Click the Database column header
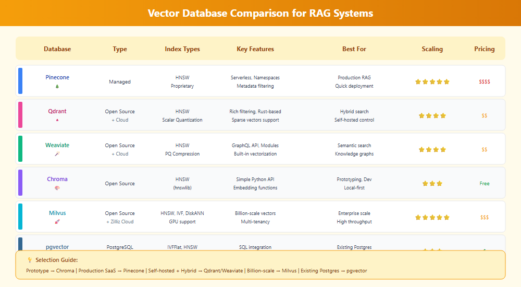The width and height of the screenshot is (521, 287). click(x=57, y=49)
